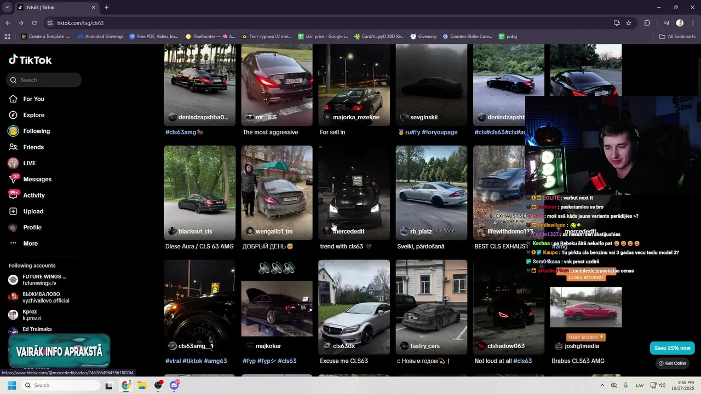Go to Following in the sidebar
The image size is (701, 394).
coord(36,131)
